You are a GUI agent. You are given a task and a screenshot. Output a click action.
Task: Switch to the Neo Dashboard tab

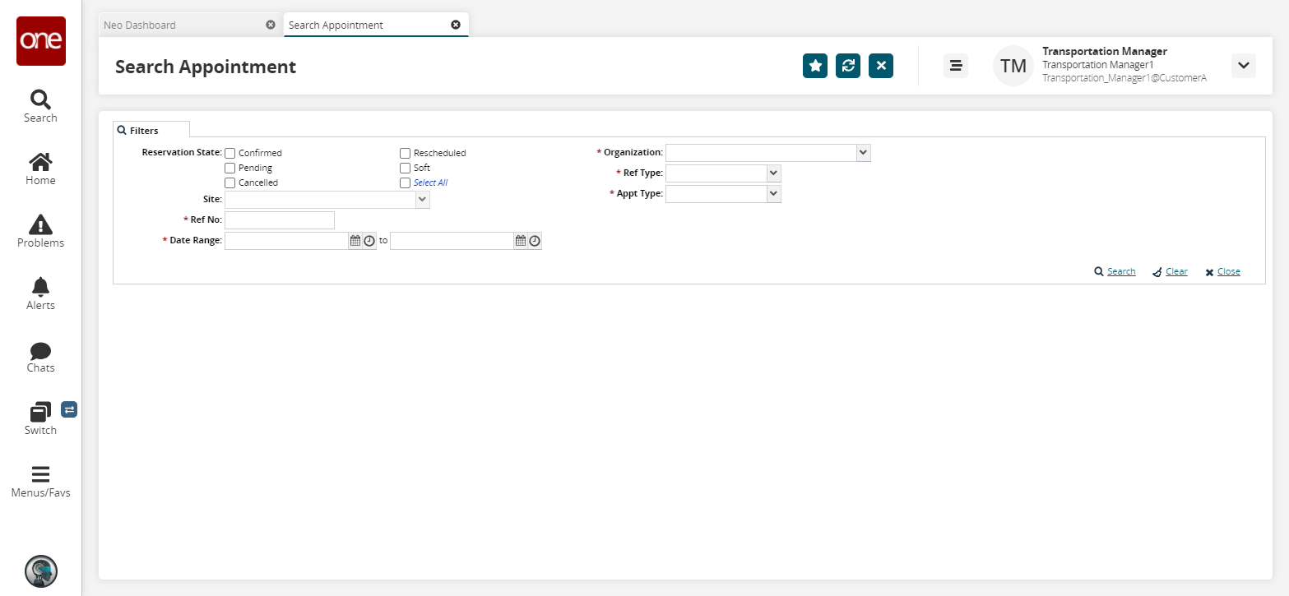(140, 25)
